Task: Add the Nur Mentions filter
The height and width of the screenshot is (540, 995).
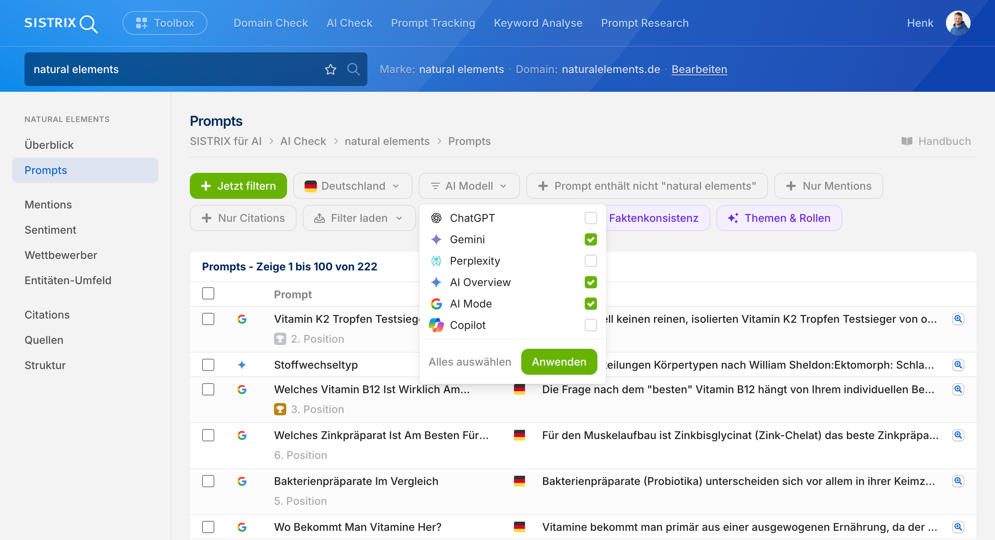Action: (829, 186)
